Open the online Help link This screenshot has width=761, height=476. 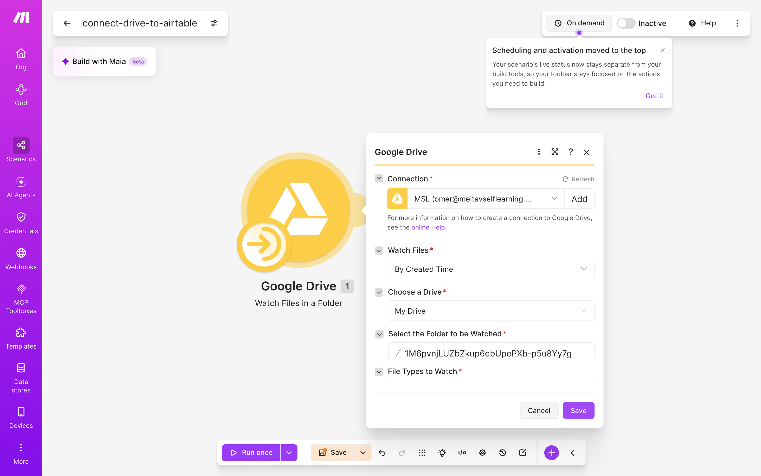pyautogui.click(x=428, y=227)
